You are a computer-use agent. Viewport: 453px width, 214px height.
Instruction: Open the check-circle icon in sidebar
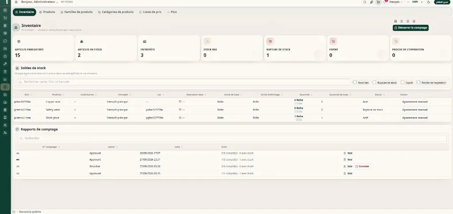tap(5, 56)
